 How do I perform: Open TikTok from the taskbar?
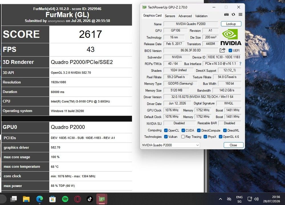(90, 199)
